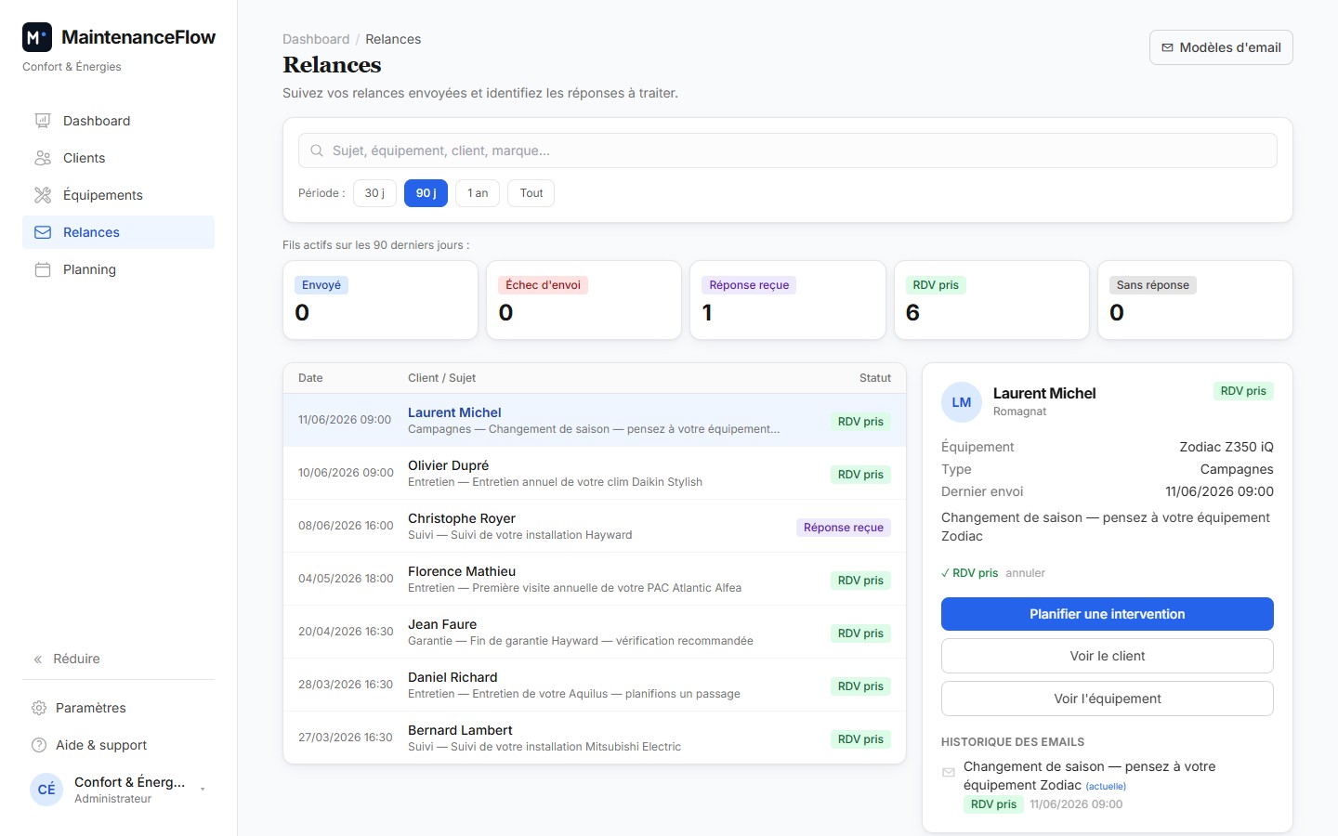Click the Dashboard breadcrumb link
The width and height of the screenshot is (1338, 836).
click(316, 39)
